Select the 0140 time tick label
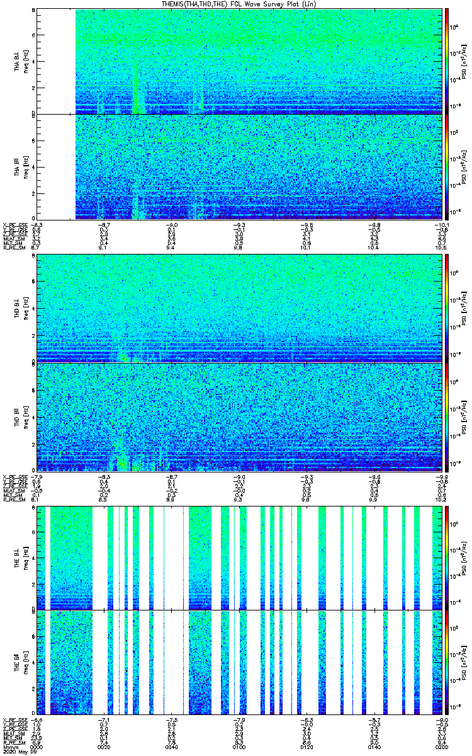Image resolution: width=472 pixels, height=756 pixels. click(374, 747)
